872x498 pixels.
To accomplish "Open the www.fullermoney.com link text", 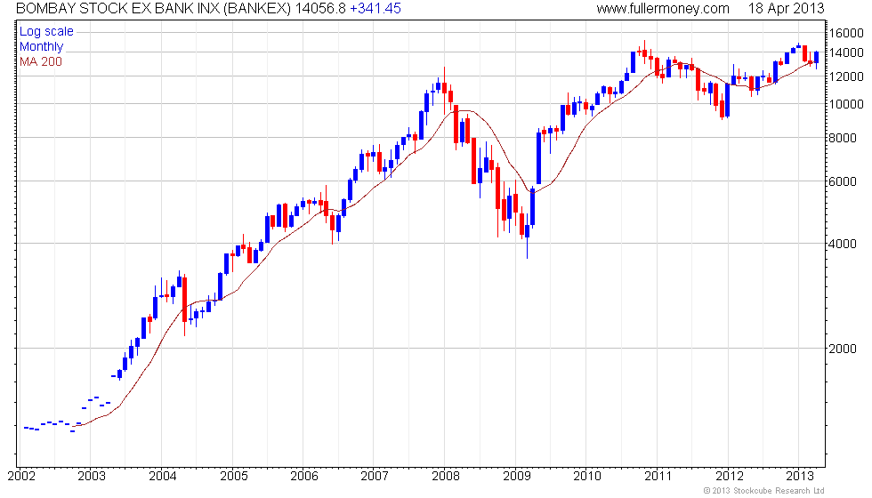I will click(663, 8).
